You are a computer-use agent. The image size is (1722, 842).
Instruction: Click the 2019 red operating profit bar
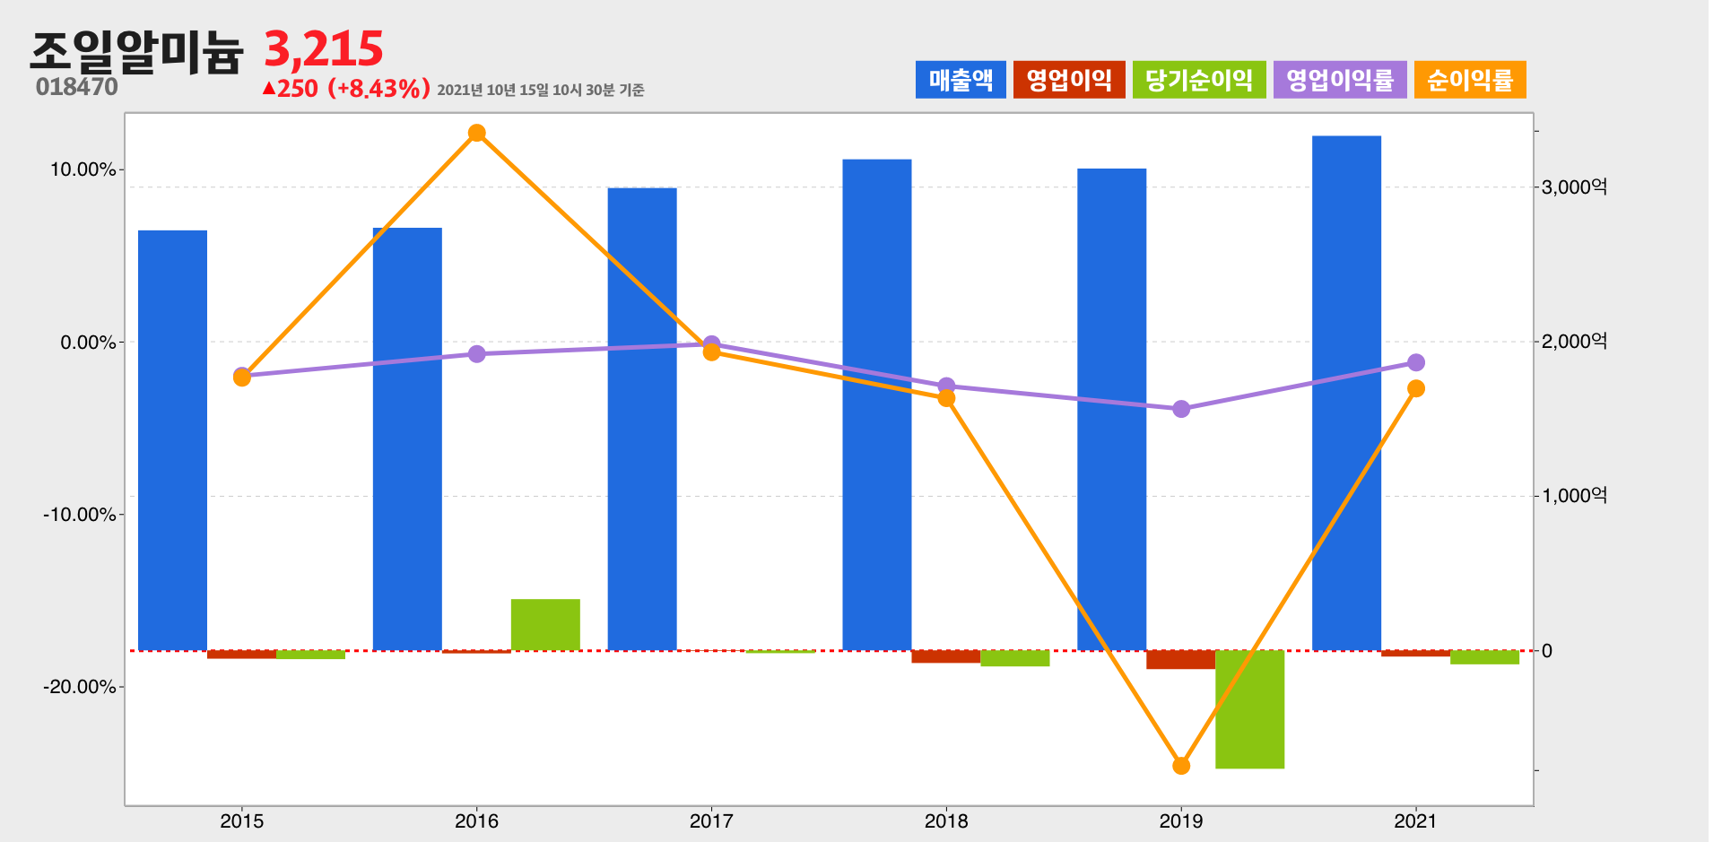pyautogui.click(x=1181, y=660)
